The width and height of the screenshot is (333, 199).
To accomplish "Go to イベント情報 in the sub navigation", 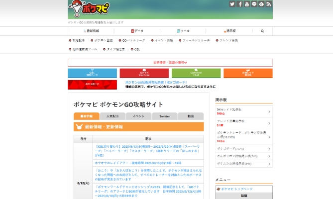I will click(x=162, y=40).
